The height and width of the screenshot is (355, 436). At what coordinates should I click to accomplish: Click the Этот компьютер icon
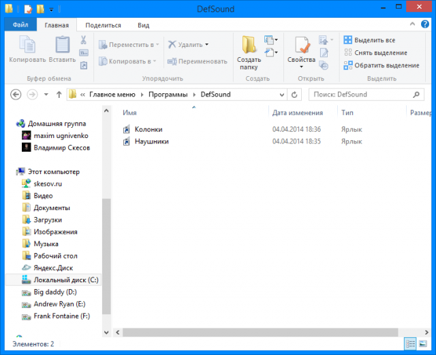20,171
